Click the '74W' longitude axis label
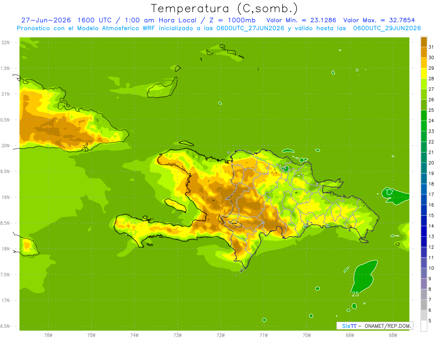The height and width of the screenshot is (340, 441). [135, 335]
